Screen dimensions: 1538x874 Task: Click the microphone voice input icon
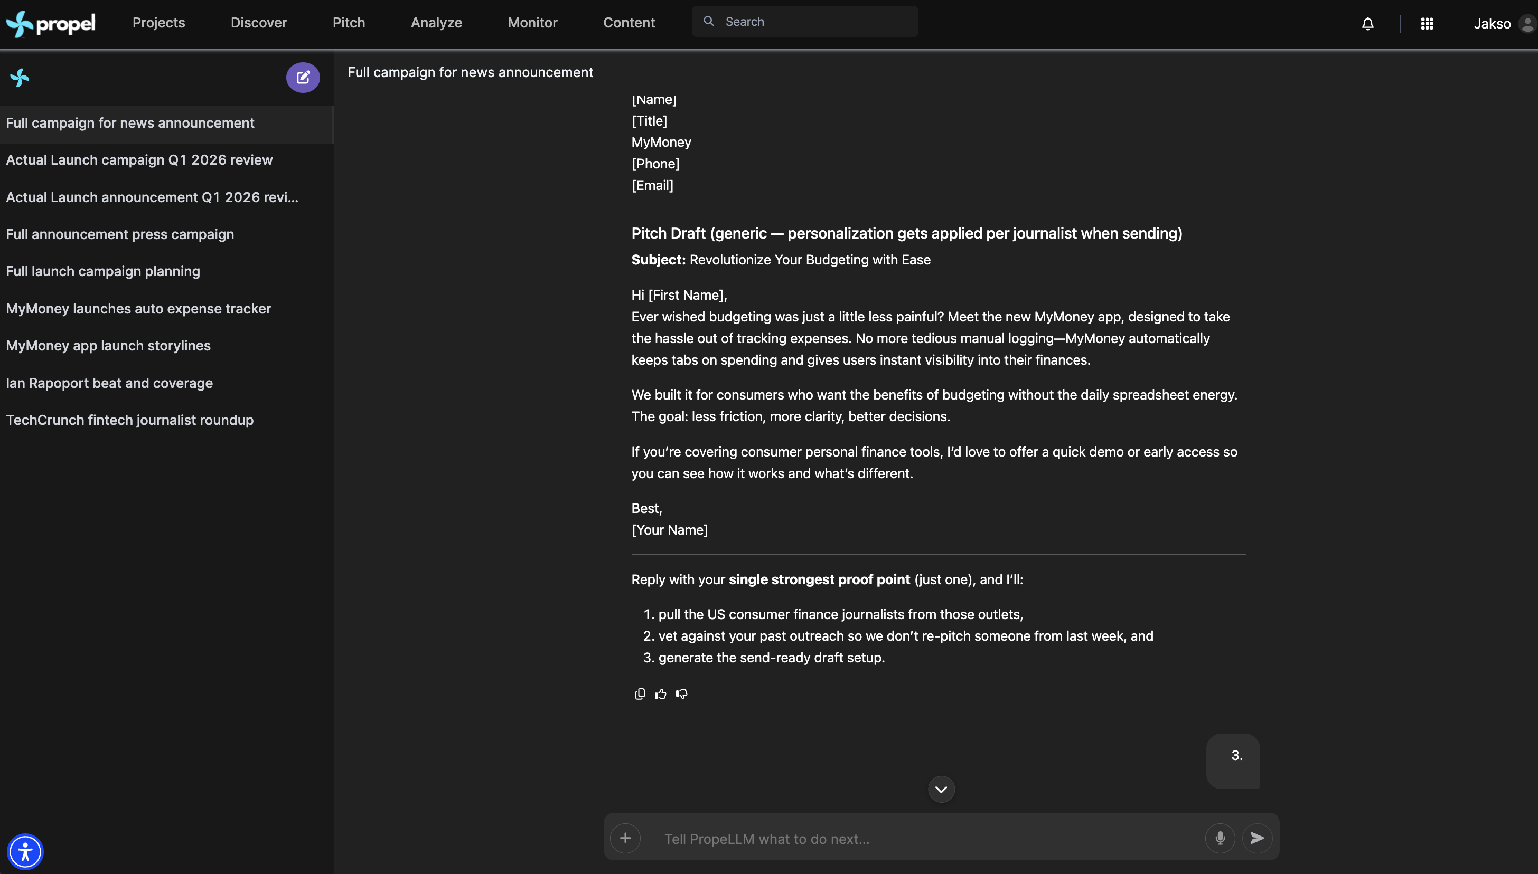[1220, 838]
